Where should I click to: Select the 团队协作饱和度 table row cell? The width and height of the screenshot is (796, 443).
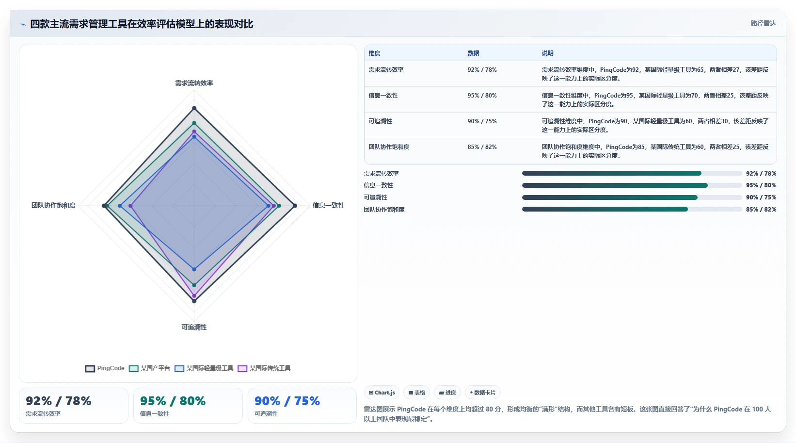[389, 147]
